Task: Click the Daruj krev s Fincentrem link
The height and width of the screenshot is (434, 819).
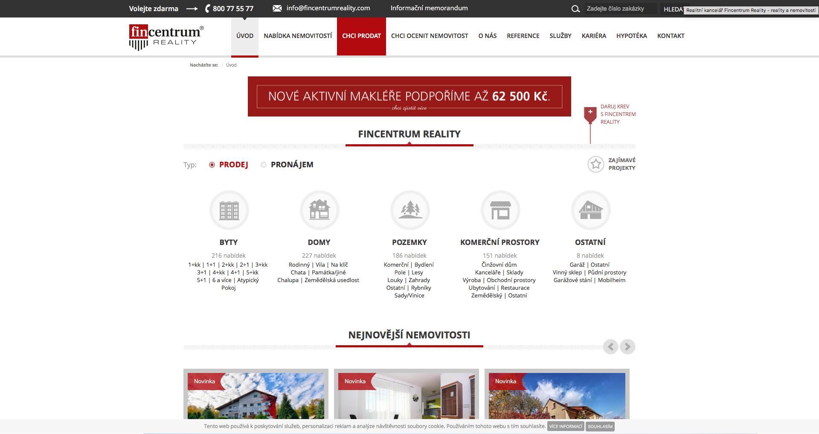Action: pyautogui.click(x=618, y=114)
